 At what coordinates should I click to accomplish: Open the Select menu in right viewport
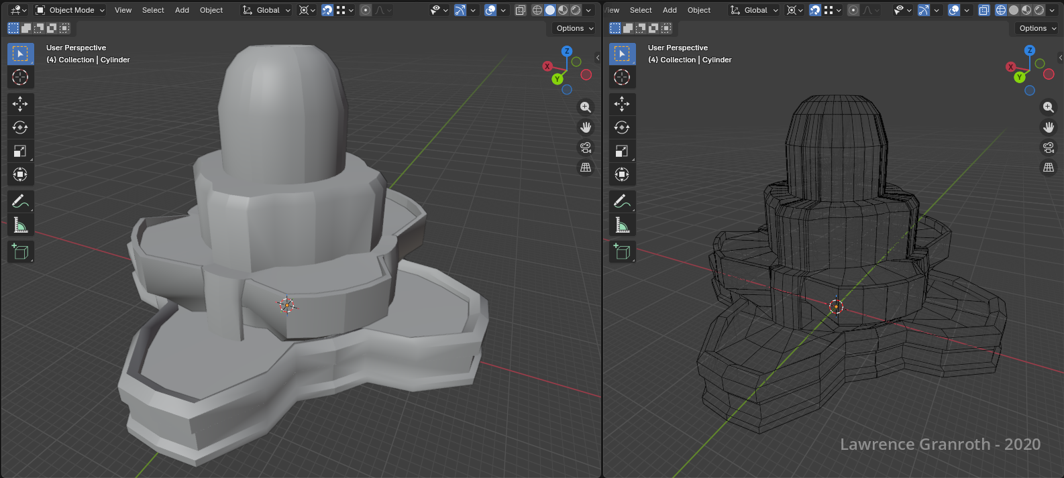[641, 10]
